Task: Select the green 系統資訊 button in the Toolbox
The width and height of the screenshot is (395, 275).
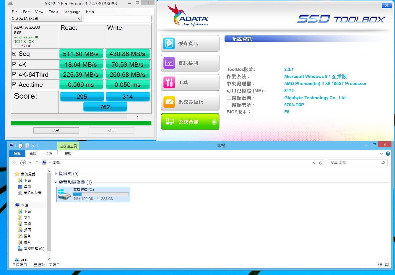Action: [190, 122]
